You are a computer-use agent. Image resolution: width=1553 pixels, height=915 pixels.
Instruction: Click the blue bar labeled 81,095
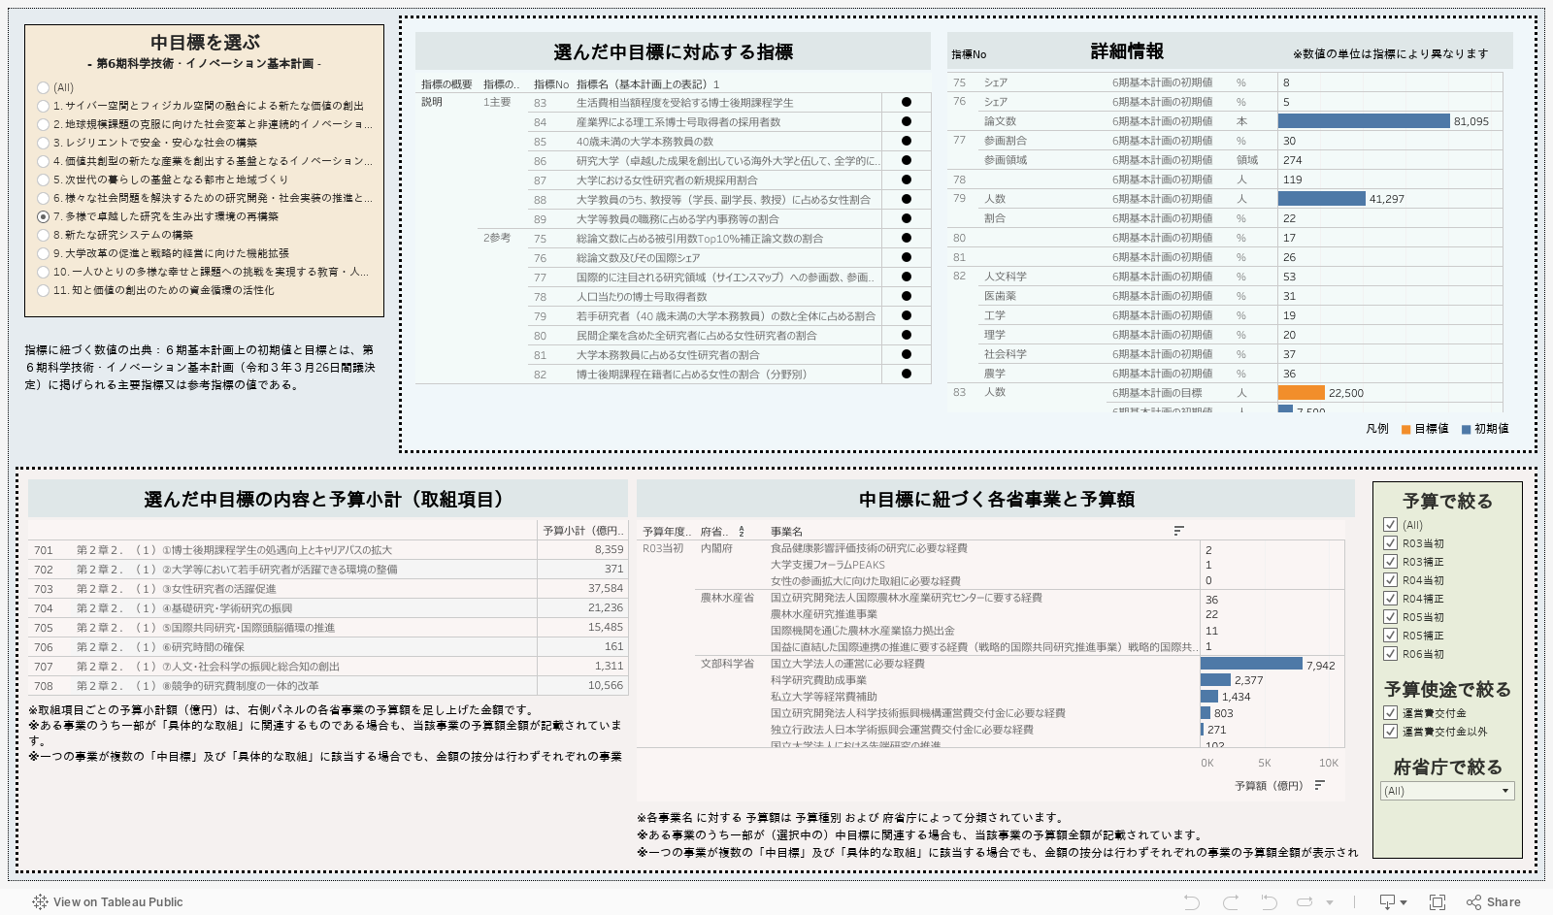click(1364, 121)
